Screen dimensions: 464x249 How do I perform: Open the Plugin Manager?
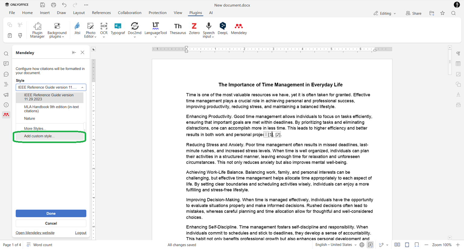(x=37, y=30)
